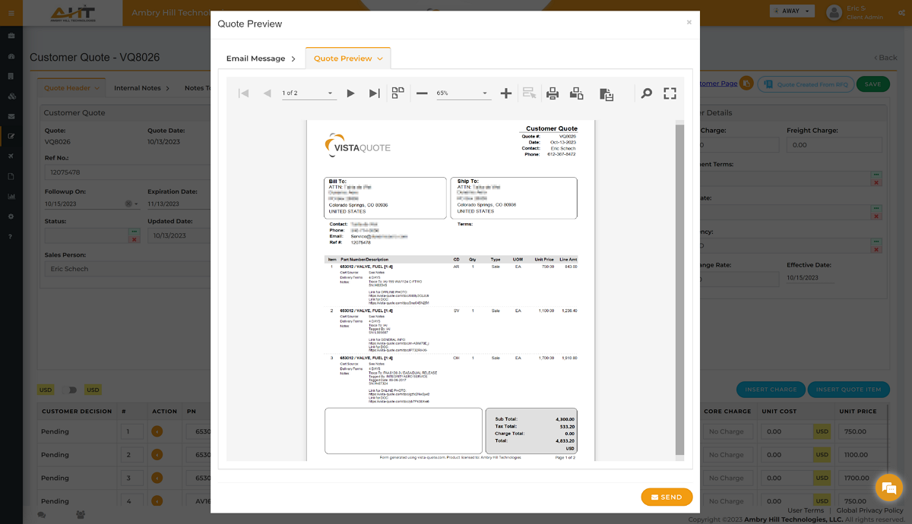Zoom in on the quote document
This screenshot has height=524, width=912.
[505, 93]
